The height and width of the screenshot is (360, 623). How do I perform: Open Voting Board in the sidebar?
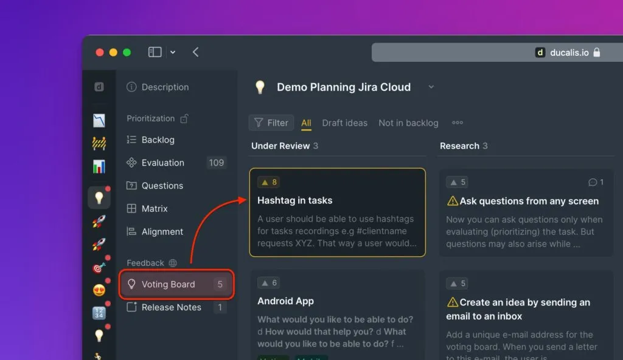[169, 284]
